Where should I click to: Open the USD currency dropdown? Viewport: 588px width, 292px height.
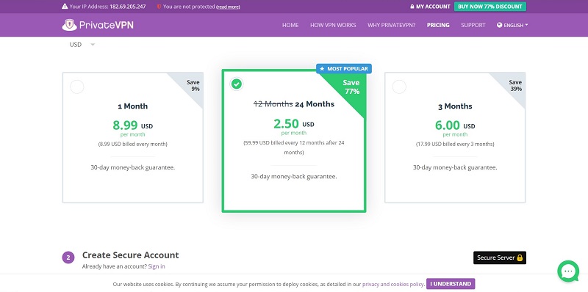click(x=82, y=45)
